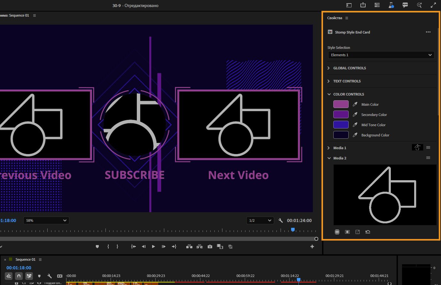Click the Mark In bracket icon
Image resolution: width=441 pixels, height=285 pixels.
click(108, 247)
